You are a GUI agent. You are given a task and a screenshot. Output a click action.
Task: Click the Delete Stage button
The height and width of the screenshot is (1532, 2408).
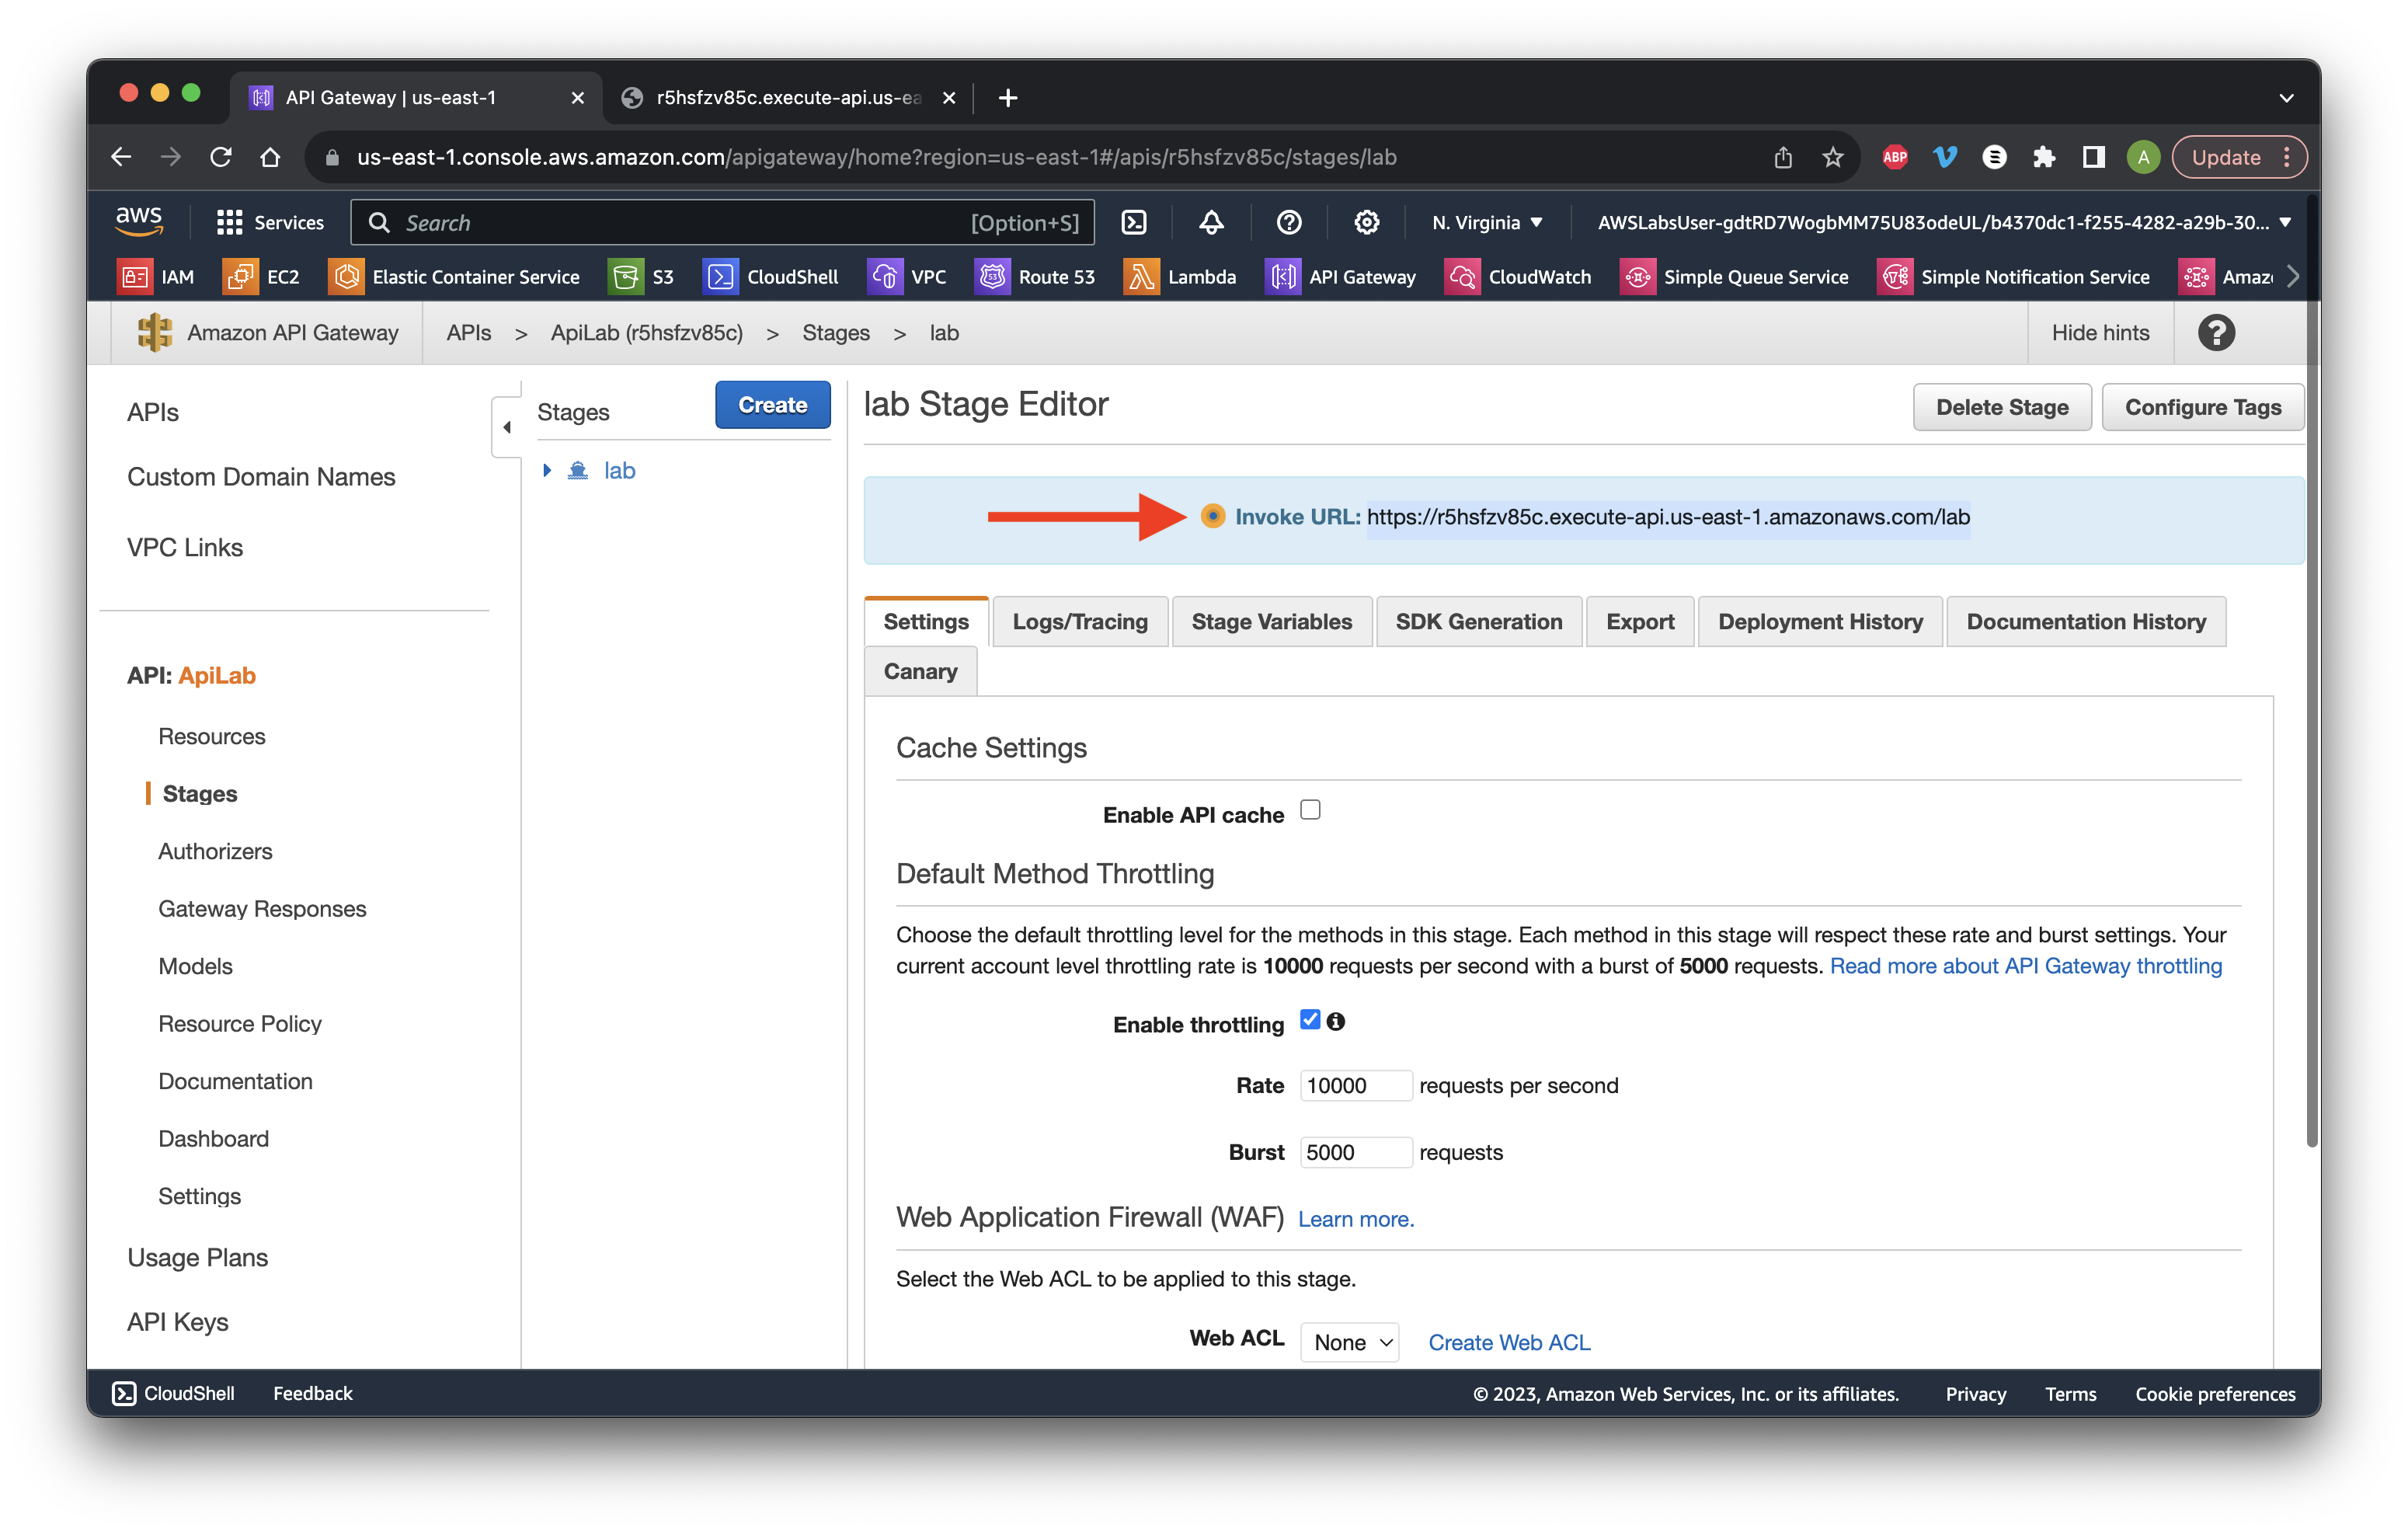[x=2001, y=407]
